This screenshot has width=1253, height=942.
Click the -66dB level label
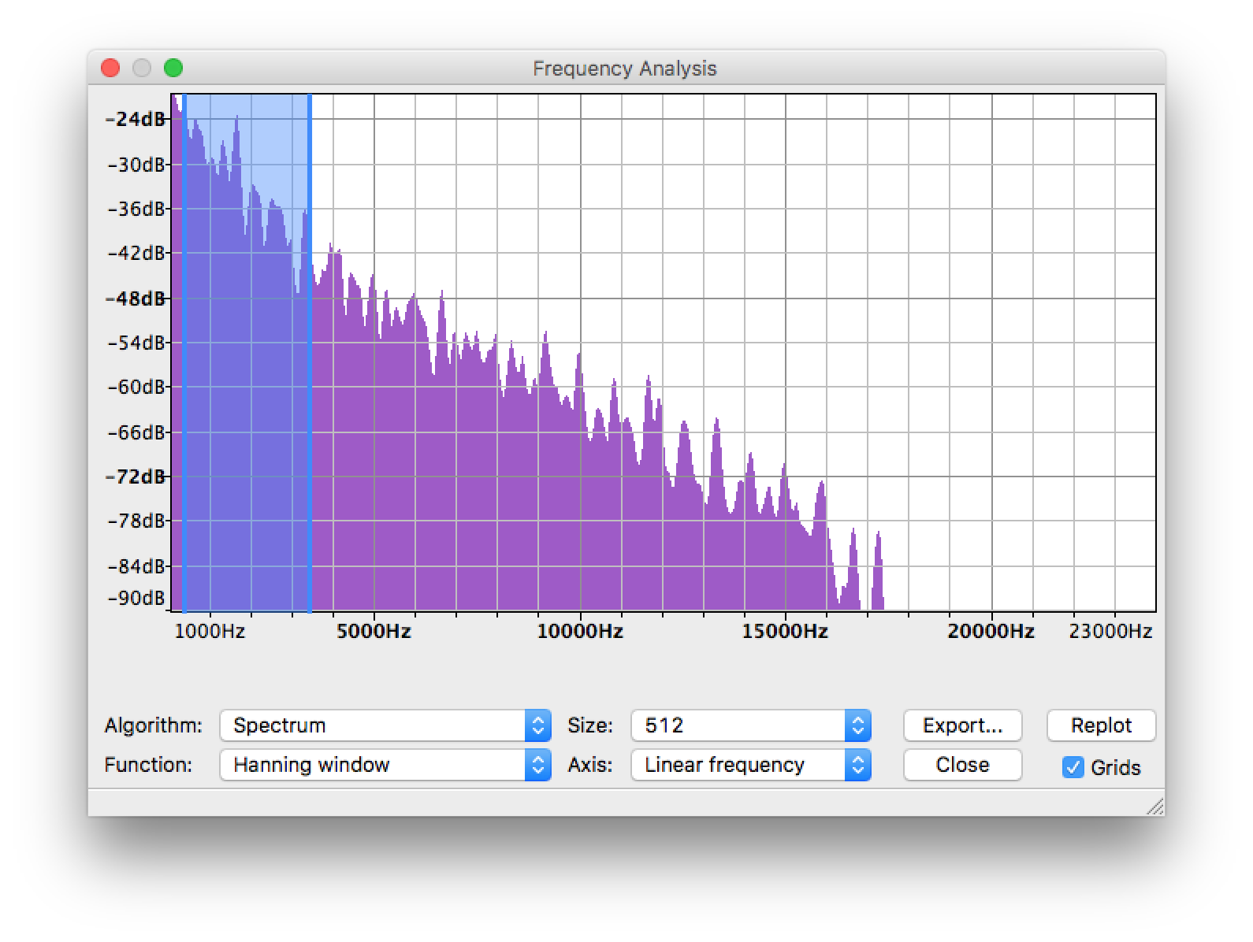pyautogui.click(x=135, y=432)
